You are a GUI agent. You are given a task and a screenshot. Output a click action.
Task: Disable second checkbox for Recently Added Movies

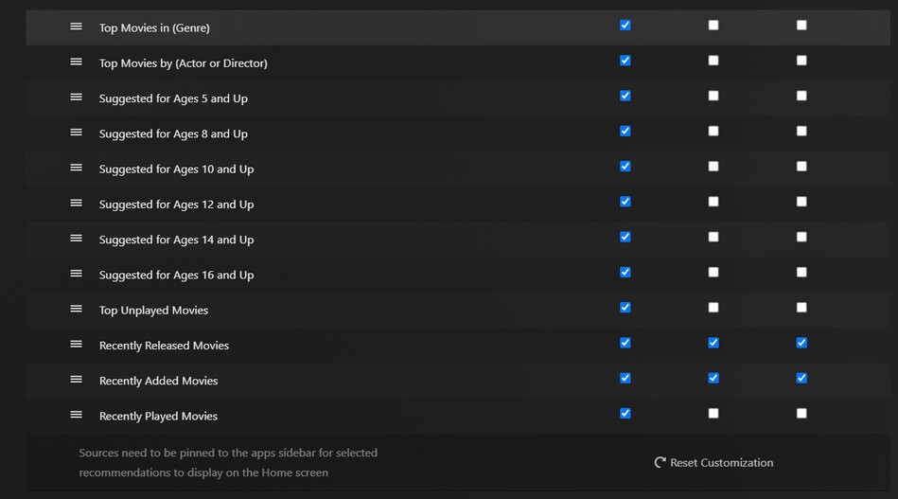pyautogui.click(x=713, y=378)
